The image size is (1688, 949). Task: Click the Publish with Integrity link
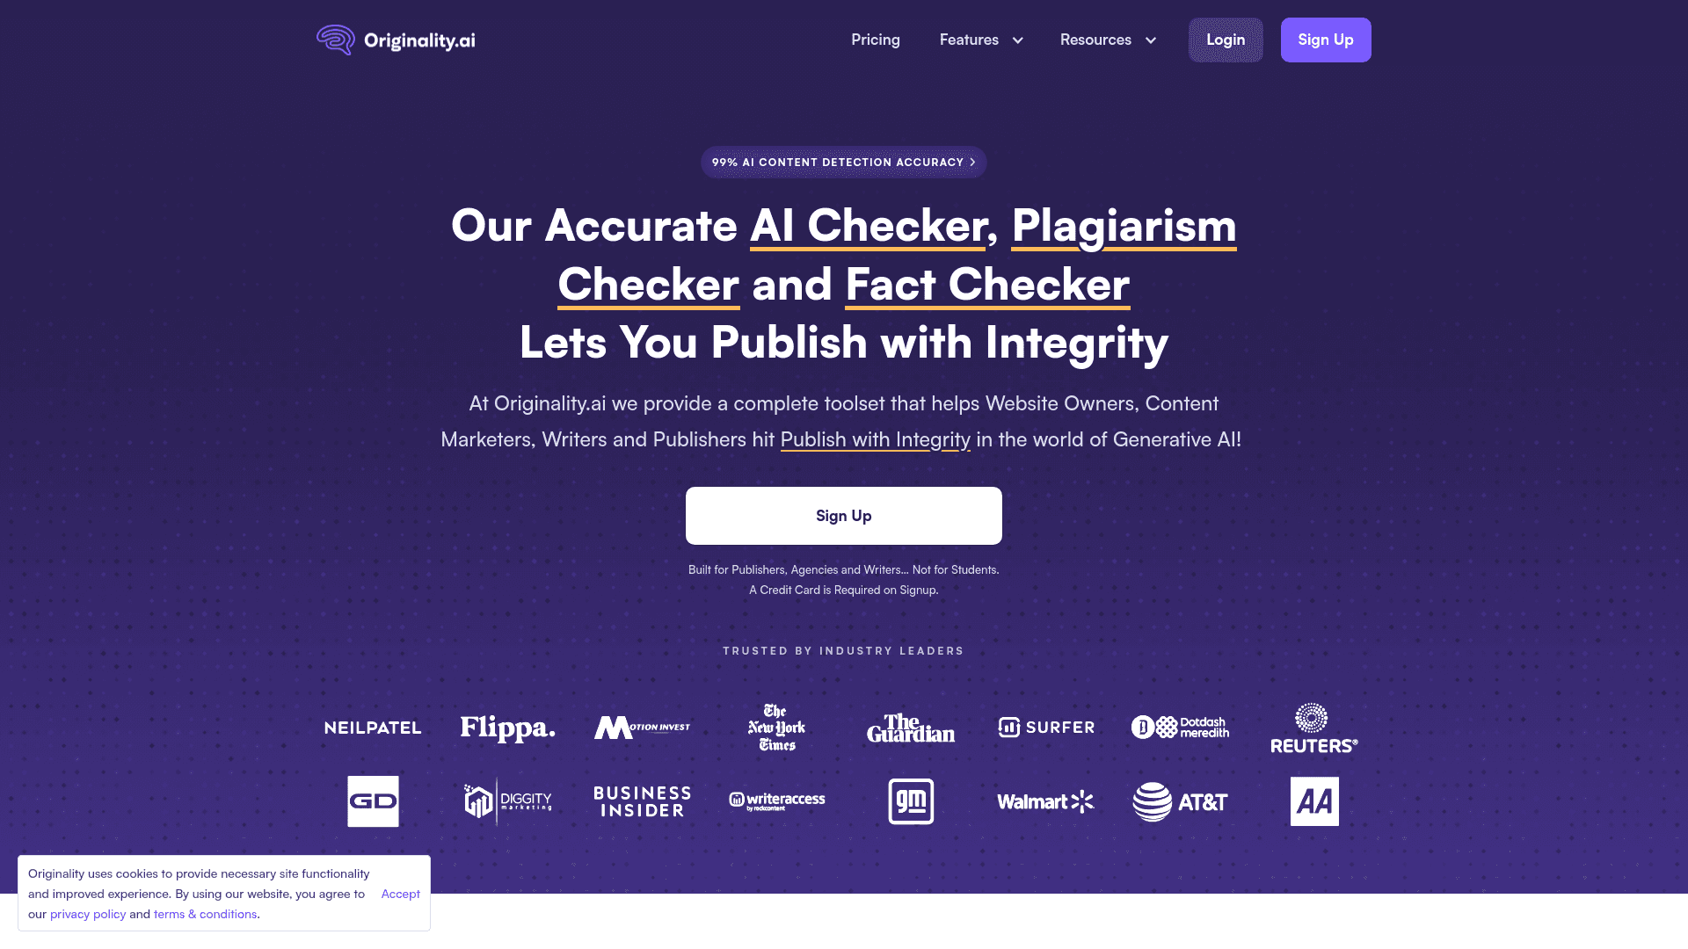click(874, 438)
